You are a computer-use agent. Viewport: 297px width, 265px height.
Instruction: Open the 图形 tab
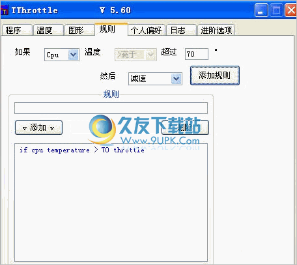pyautogui.click(x=79, y=30)
